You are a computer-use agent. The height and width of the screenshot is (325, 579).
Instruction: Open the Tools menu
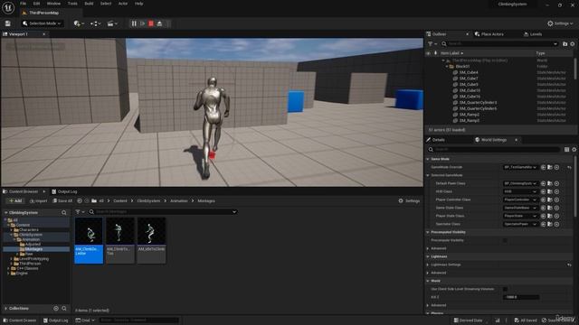point(72,4)
